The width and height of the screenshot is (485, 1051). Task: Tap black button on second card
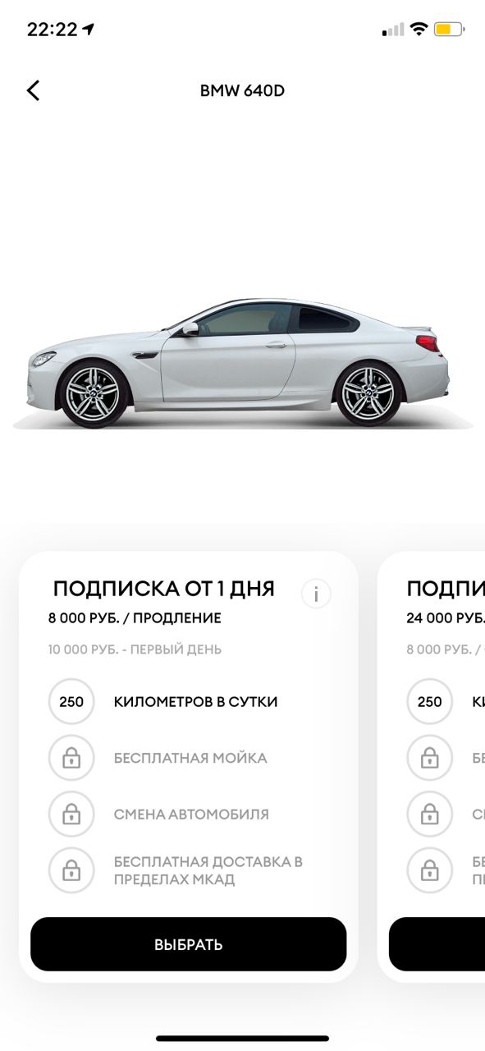coord(437,944)
